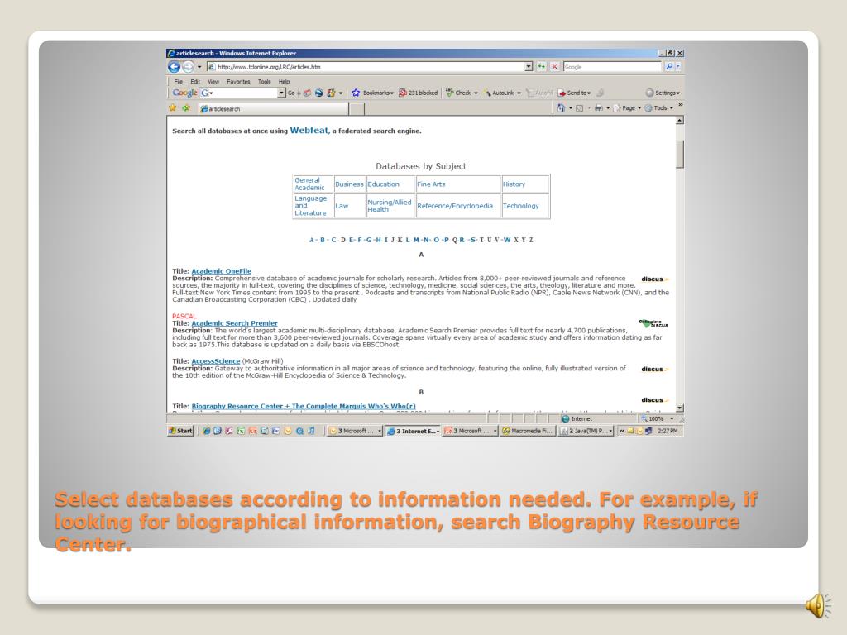Click the red Stop loading icon
Image resolution: width=847 pixels, height=635 pixels.
pos(554,67)
